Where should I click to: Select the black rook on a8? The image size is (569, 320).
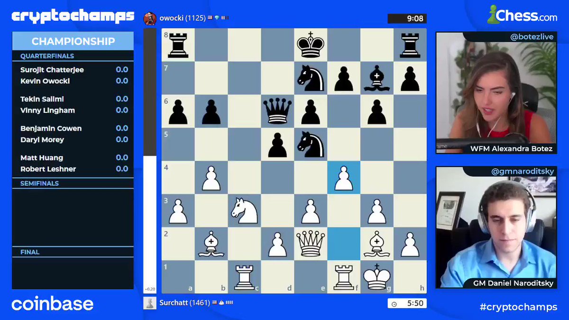coord(178,45)
